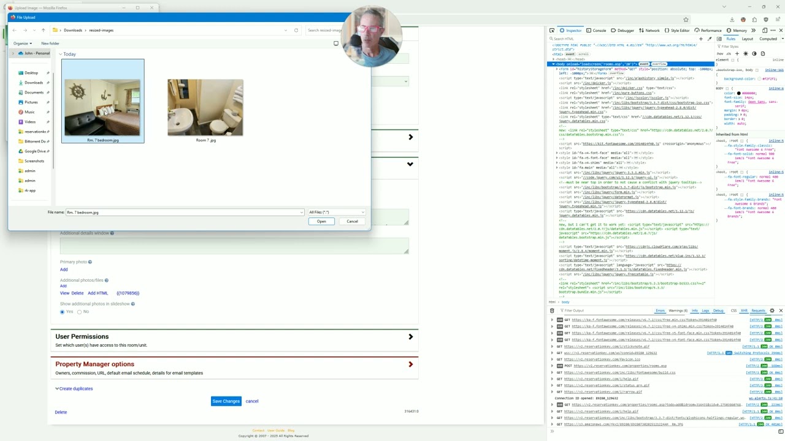Open DevTools three-dot options menu
The image size is (785, 441).
point(773,31)
